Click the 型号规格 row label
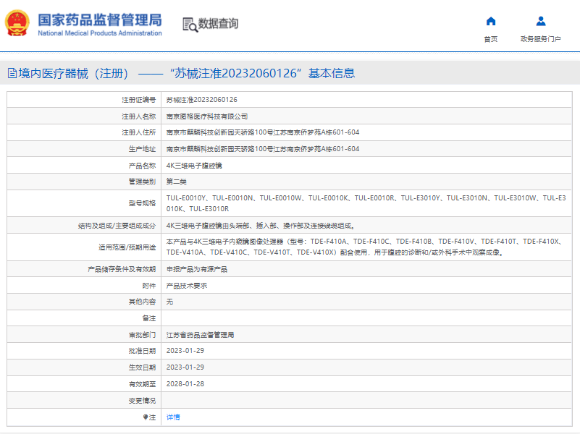580x434 pixels. click(x=142, y=203)
